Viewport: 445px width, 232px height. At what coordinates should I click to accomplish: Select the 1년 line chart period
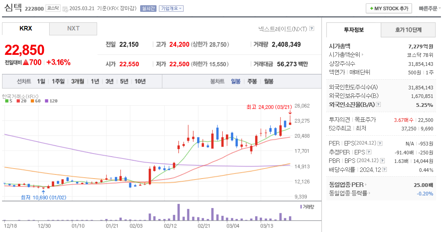95,81
